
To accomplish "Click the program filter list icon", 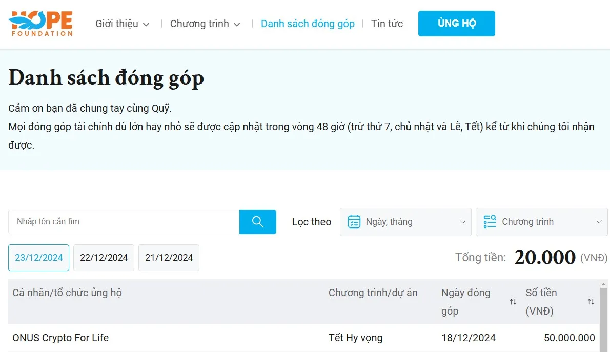I will point(490,222).
